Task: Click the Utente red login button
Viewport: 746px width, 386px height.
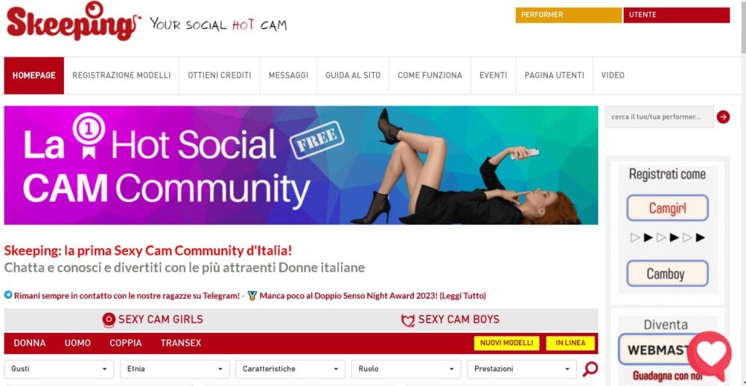Action: 677,15
